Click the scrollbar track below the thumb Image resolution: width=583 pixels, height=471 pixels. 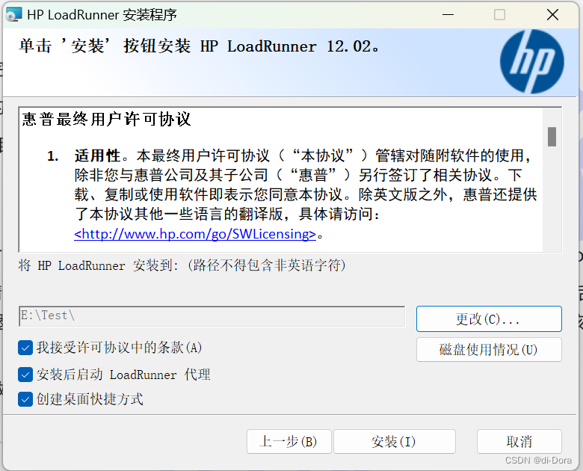(552, 199)
